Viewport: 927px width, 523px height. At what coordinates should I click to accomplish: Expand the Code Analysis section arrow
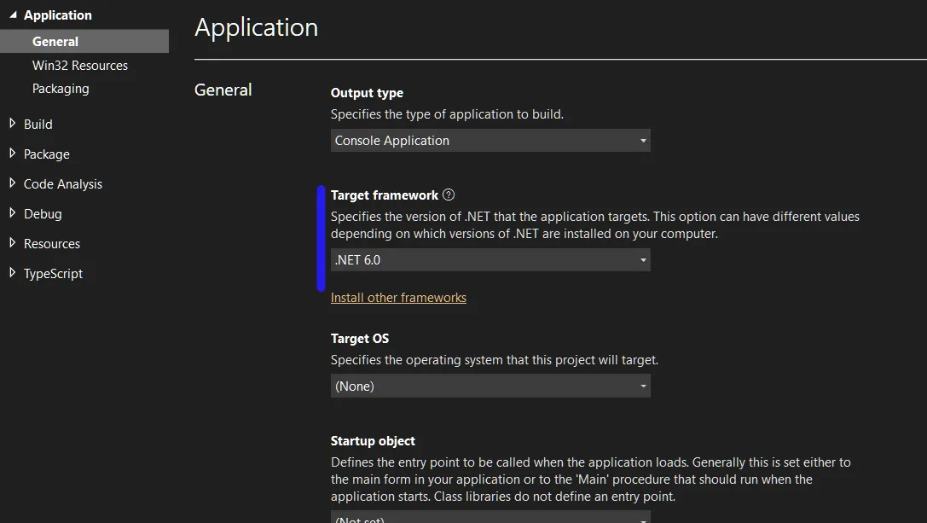(x=13, y=183)
